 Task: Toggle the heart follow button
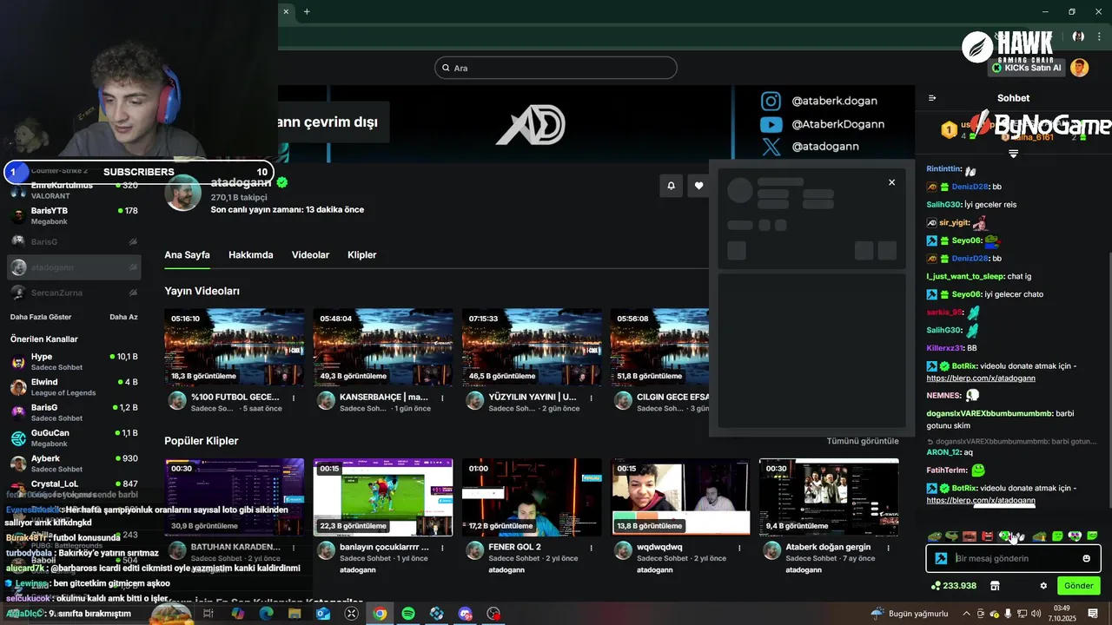point(698,185)
